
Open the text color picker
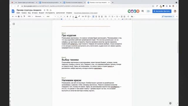[x=76, y=16]
